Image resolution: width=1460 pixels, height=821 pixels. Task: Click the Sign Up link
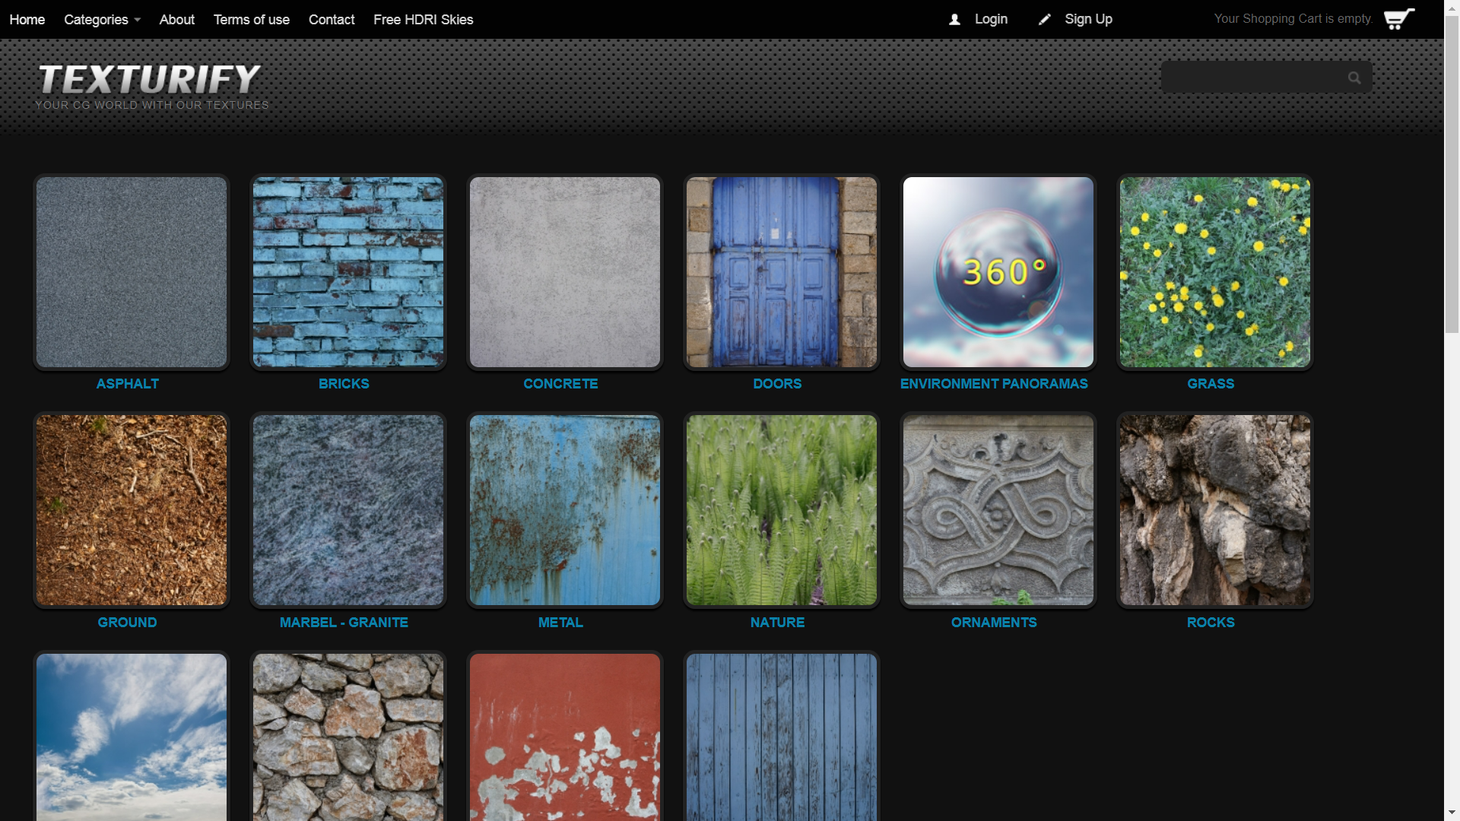(x=1089, y=19)
